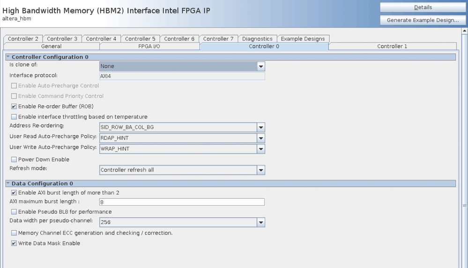Click the 'Refresh mode:' label
Image resolution: width=468 pixels, height=268 pixels.
point(28,168)
